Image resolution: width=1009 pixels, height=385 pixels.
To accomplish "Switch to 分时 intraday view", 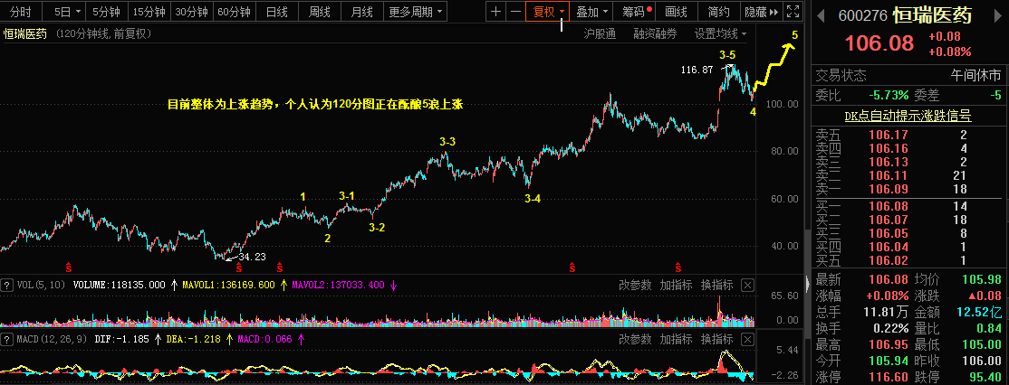I will tap(21, 12).
